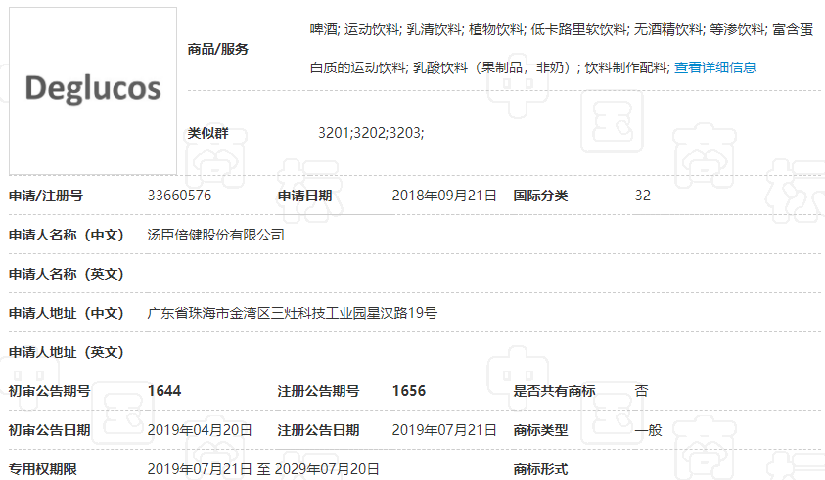The height and width of the screenshot is (480, 825).
Task: Click the application date 2018年09月21日
Action: click(444, 196)
